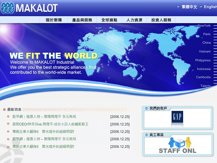217x163 pixels.
Task: Open the STAFF ONLINE employee area graphic
Action: 178,145
